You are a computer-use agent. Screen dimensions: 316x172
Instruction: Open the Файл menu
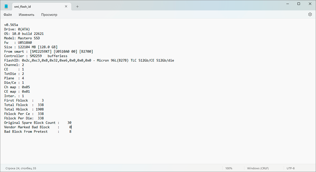8,15
